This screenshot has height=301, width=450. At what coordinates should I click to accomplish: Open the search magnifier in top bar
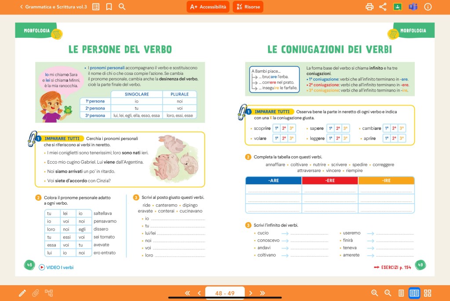122,7
